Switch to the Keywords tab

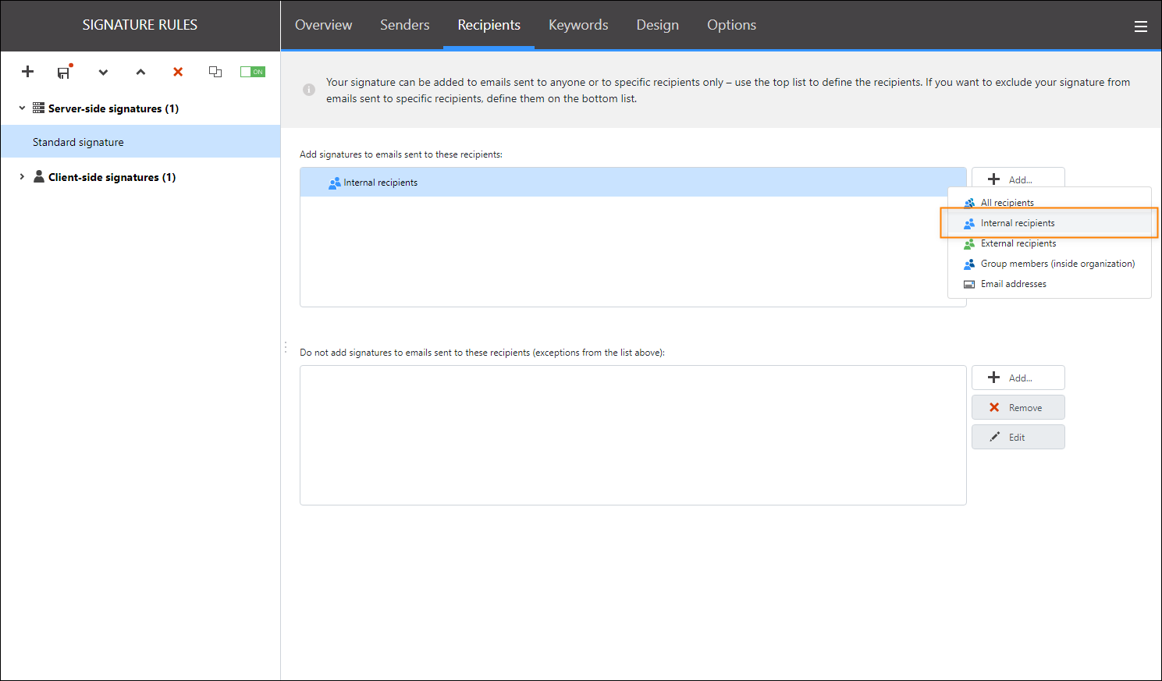578,25
